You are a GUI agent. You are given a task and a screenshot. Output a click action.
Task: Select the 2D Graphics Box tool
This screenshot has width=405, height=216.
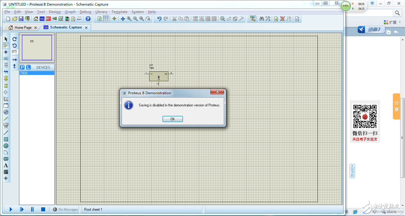pos(6,139)
